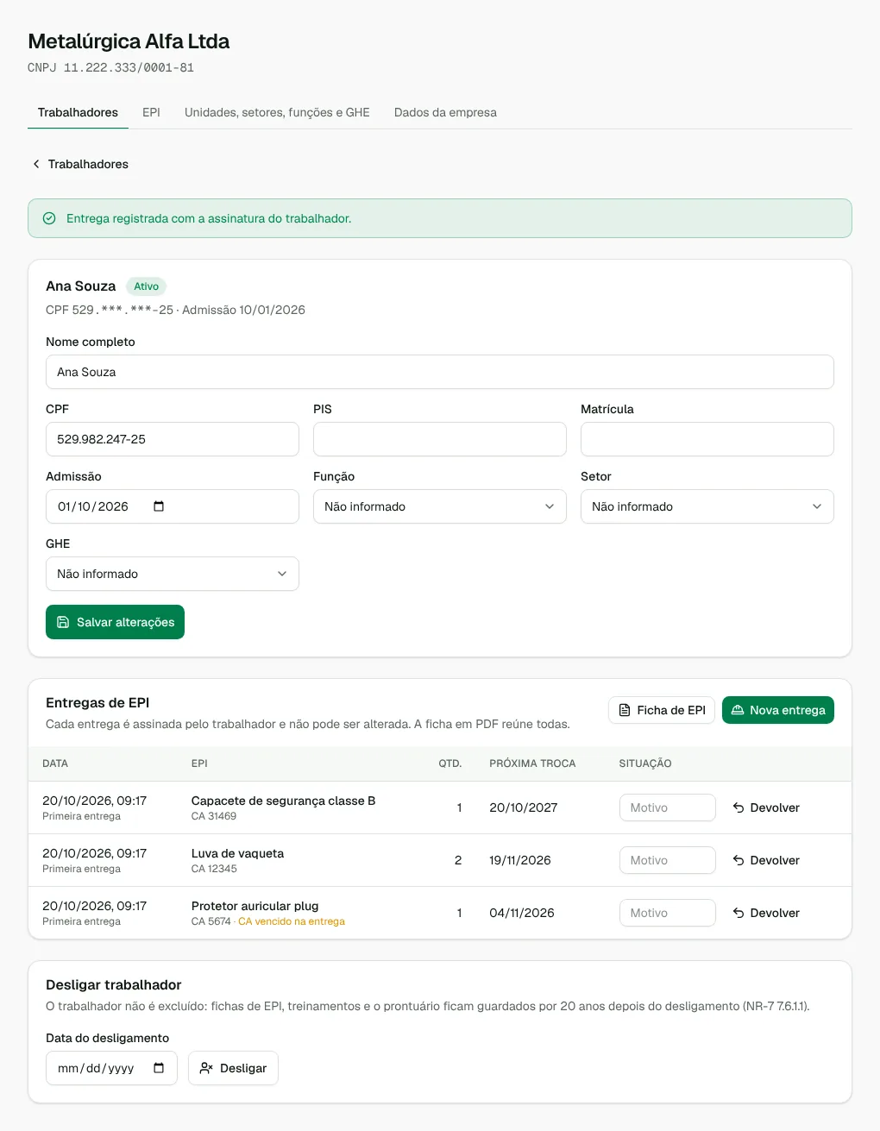Image resolution: width=880 pixels, height=1131 pixels.
Task: Switch to the EPI tab
Action: [151, 112]
